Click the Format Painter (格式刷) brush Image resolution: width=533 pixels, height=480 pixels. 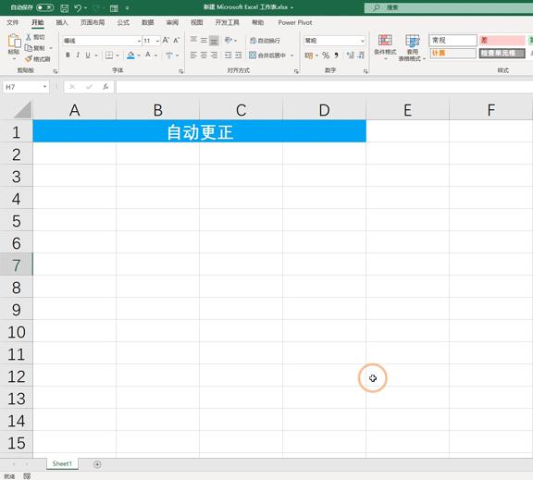pyautogui.click(x=29, y=59)
